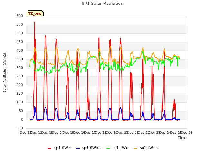Click the 0 y-axis tick label
The width and height of the screenshot is (206, 154).
[22, 119]
